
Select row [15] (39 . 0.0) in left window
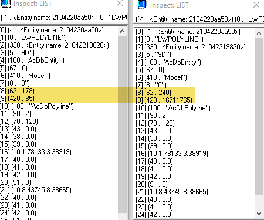18,144
